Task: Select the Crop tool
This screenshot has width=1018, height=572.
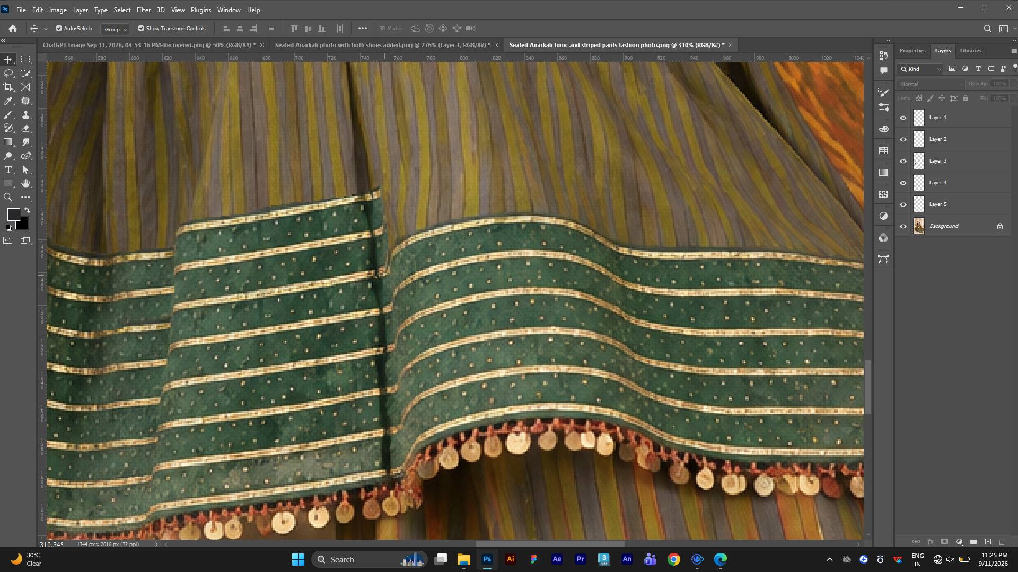Action: pyautogui.click(x=8, y=87)
